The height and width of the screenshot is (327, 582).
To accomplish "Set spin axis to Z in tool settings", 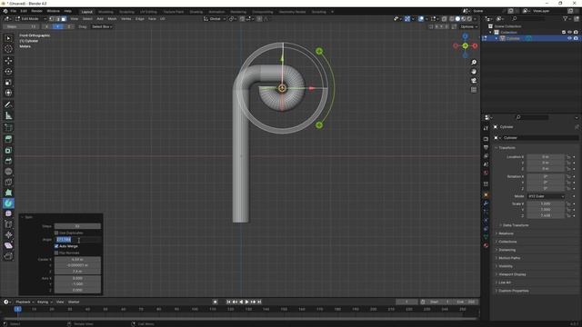I will click(x=69, y=26).
